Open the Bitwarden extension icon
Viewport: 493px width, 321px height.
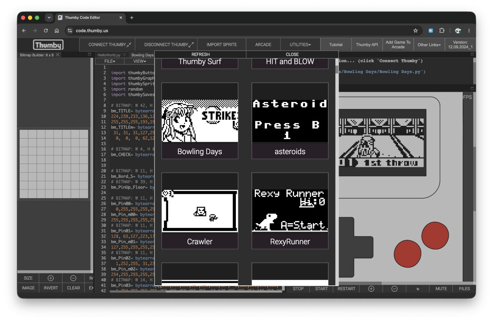pyautogui.click(x=431, y=30)
